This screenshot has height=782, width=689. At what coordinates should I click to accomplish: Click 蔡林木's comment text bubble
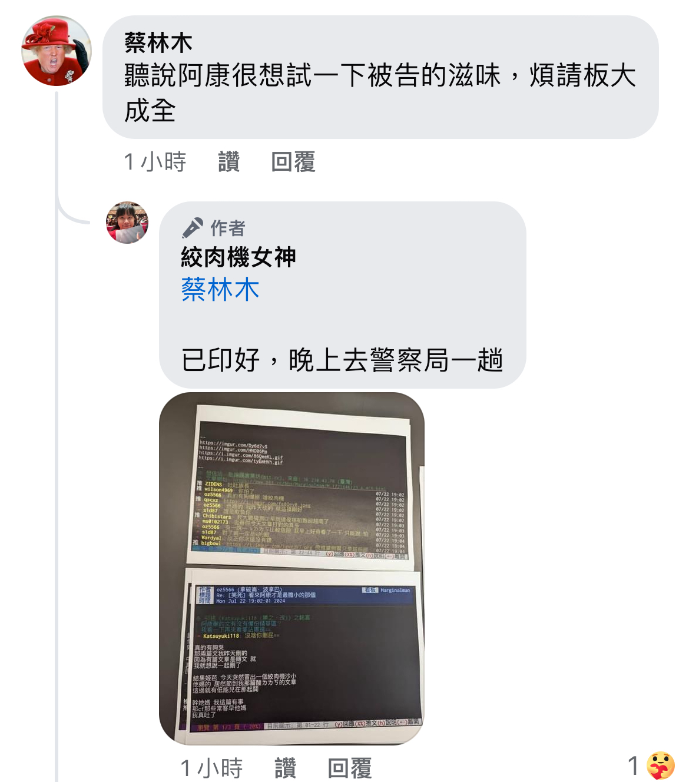coord(380,77)
